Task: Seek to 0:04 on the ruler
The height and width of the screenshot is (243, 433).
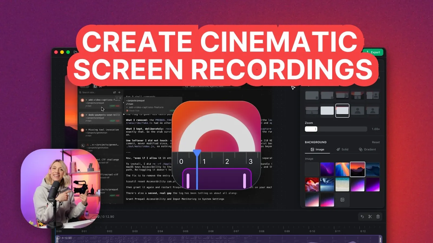Action: (x=160, y=231)
